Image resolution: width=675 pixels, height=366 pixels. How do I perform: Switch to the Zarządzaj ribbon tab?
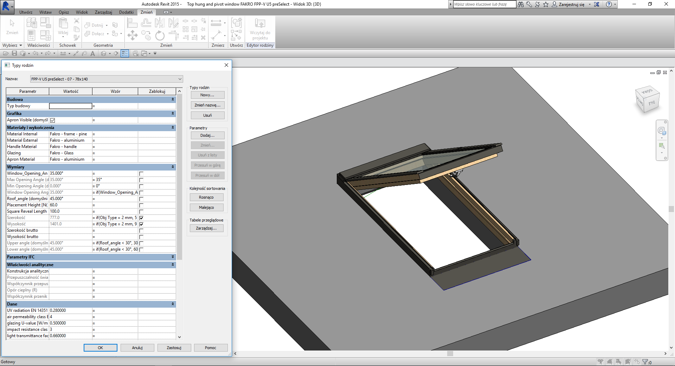[x=103, y=12]
